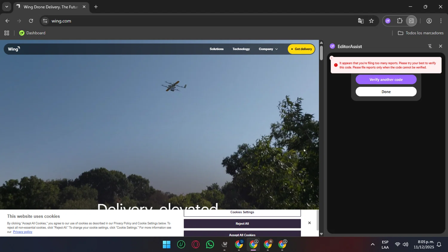Open the Technology navigation item
The image size is (448, 252).
click(241, 49)
